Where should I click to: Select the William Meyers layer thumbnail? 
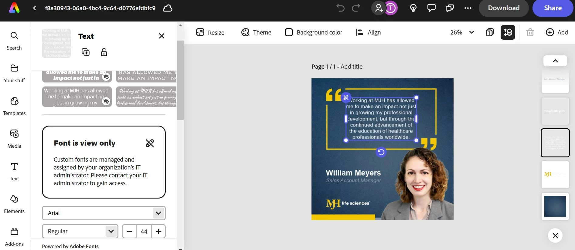pos(555,111)
